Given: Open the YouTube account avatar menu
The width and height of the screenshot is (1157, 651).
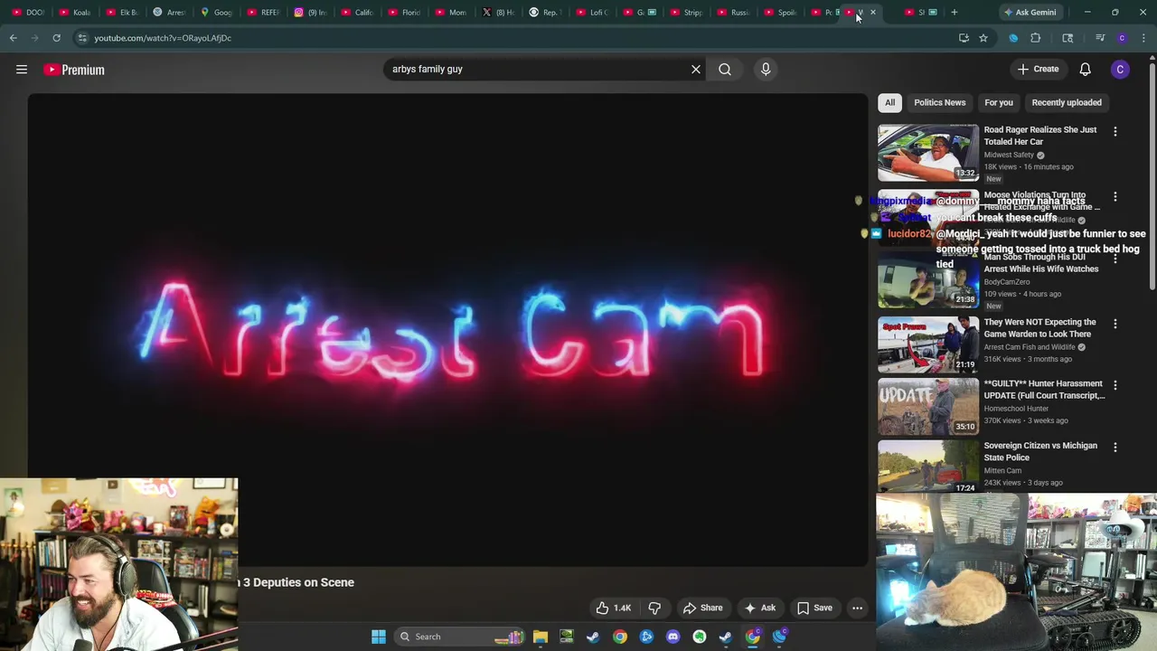Looking at the screenshot, I should 1120,70.
